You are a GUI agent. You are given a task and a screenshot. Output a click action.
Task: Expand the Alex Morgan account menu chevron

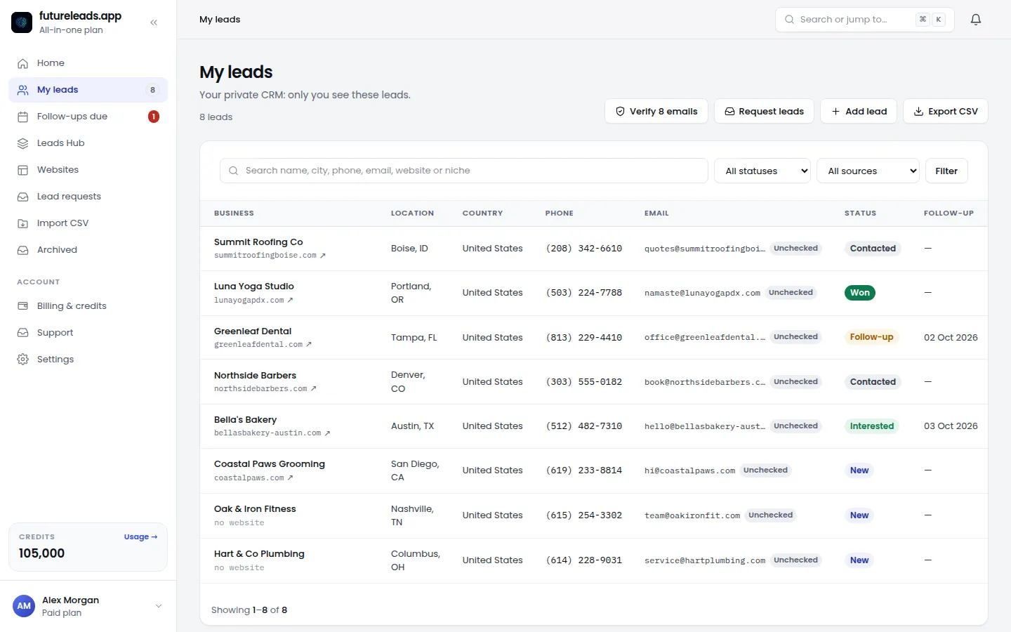pos(159,606)
